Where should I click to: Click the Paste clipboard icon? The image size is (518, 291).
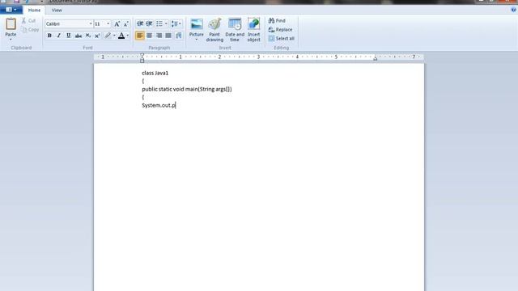click(x=11, y=24)
